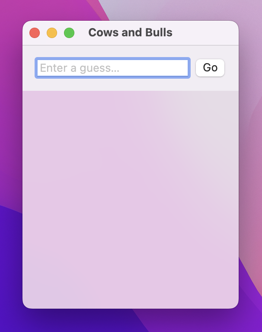Viewport: 262px width, 332px height.
Task: Click the blue-outlined guess text box
Action: 112,68
